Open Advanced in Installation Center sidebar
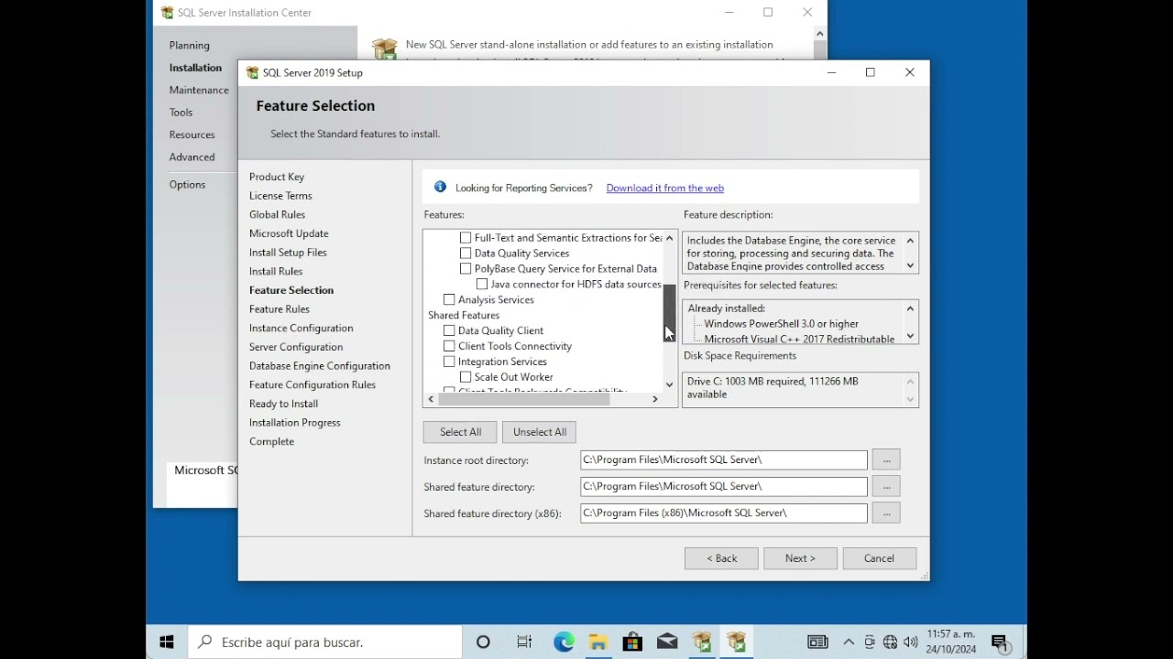 [x=192, y=157]
